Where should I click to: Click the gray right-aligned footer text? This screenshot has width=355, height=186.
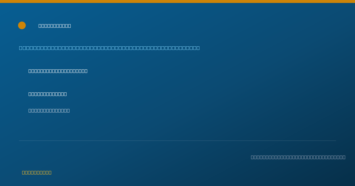[298, 157]
